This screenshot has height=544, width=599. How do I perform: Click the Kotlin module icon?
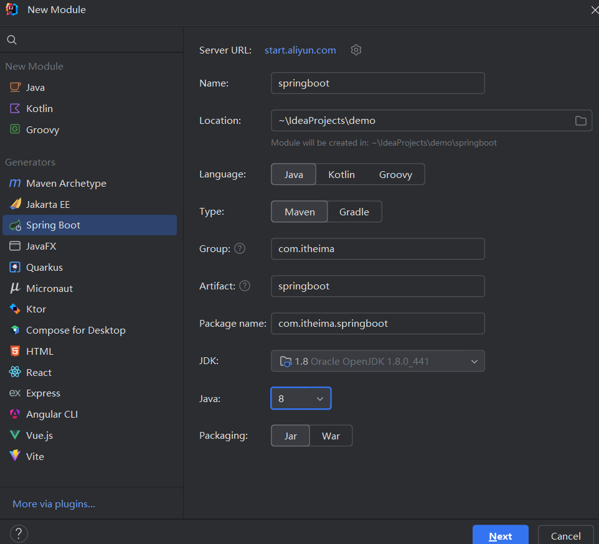15,108
